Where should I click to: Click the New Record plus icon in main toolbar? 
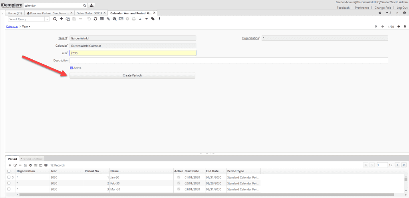click(61, 19)
